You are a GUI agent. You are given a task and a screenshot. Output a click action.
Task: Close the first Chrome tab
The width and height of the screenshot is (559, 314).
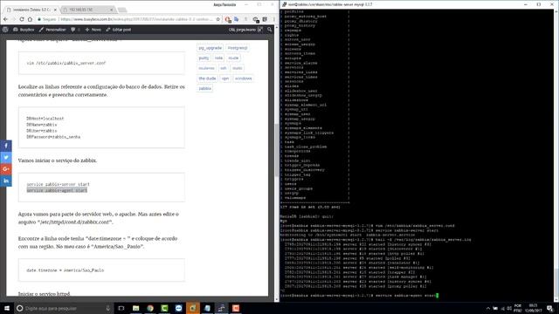55,10
